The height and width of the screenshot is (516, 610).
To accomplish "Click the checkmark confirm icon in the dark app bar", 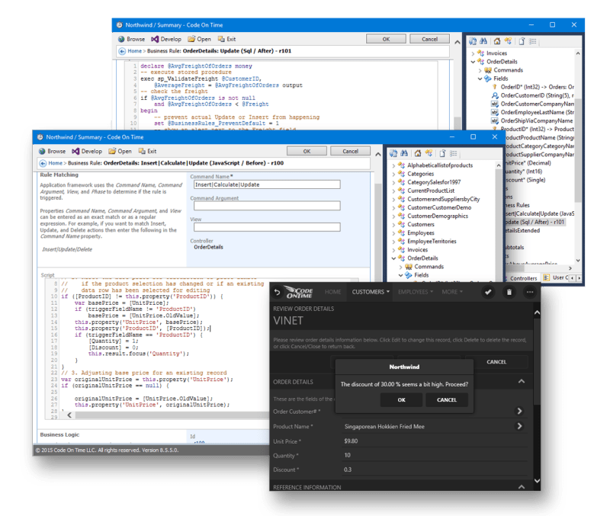I will (x=488, y=293).
